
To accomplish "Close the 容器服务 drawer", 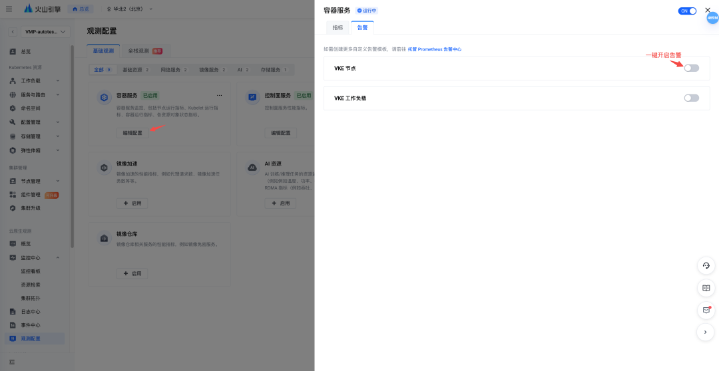I will [x=708, y=10].
